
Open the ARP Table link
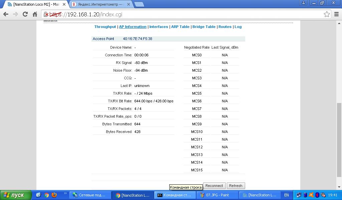pos(180,27)
